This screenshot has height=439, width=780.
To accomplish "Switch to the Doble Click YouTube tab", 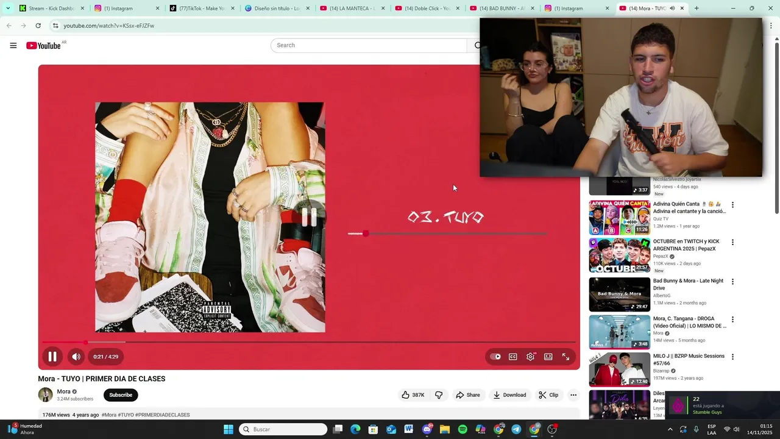I will pyautogui.click(x=426, y=9).
